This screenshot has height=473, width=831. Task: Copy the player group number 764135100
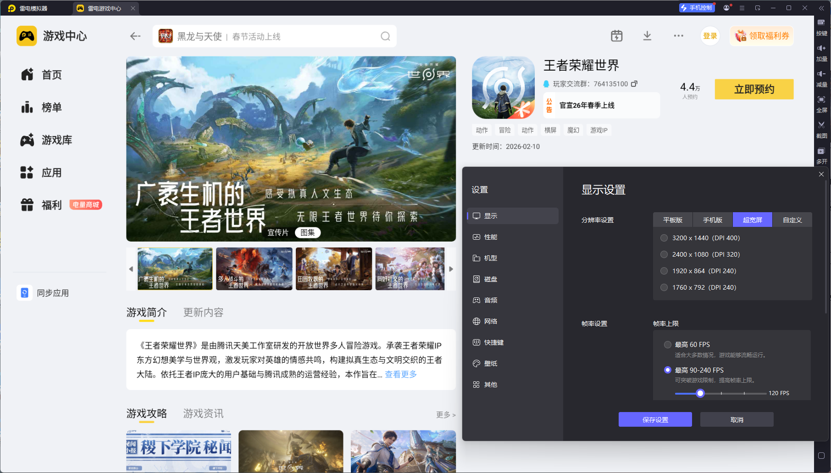point(634,84)
